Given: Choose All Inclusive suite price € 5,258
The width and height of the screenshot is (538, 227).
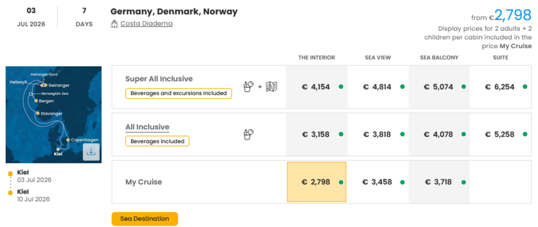Looking at the screenshot, I should click(x=500, y=134).
